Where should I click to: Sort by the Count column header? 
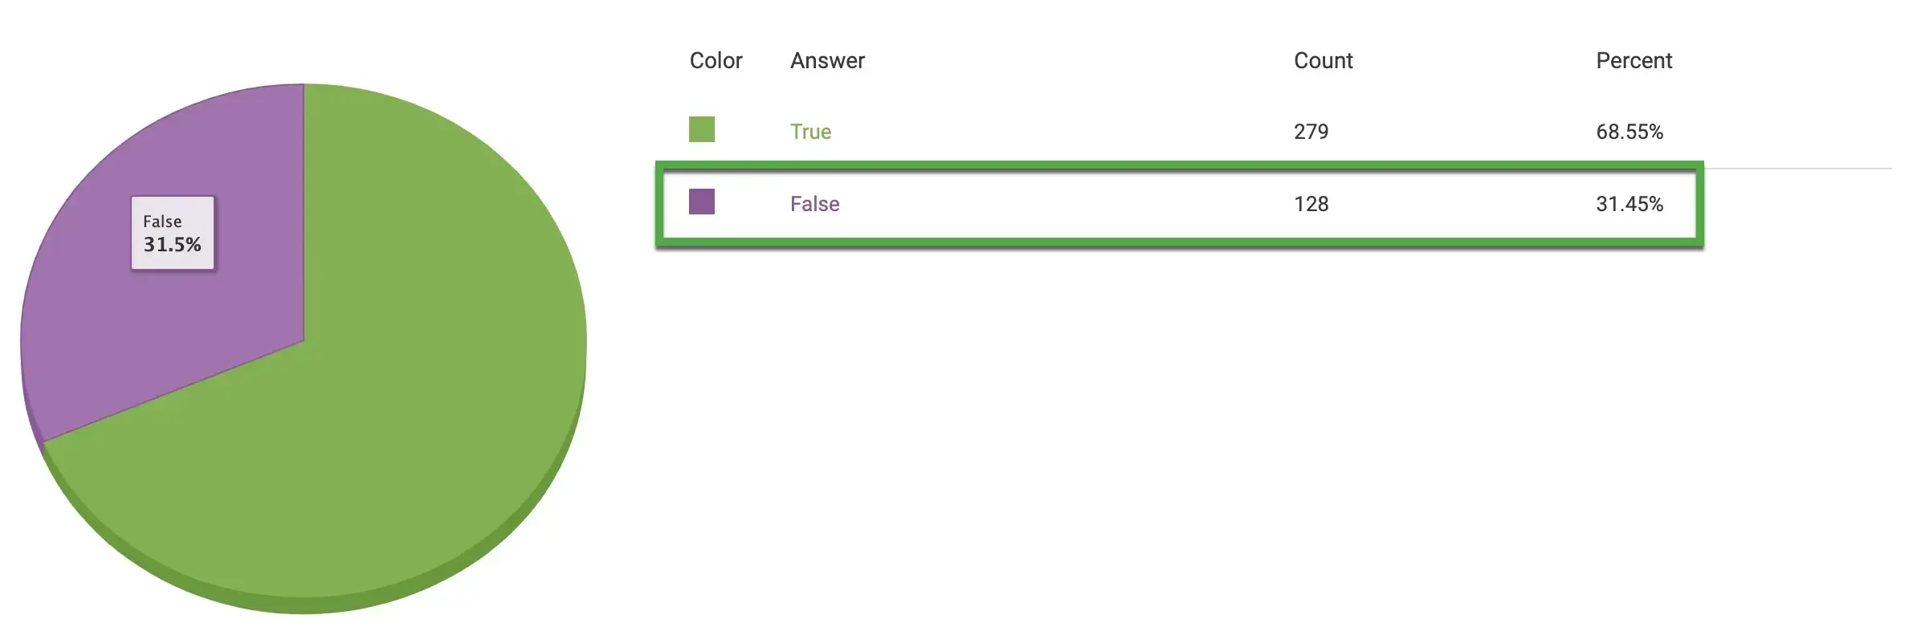coord(1323,61)
